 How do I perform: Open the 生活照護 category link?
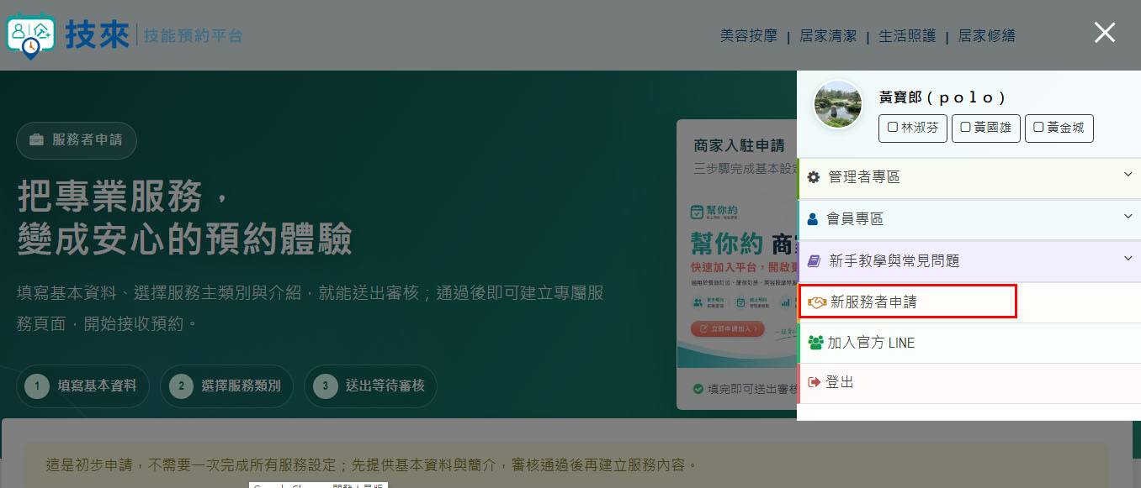click(x=907, y=36)
